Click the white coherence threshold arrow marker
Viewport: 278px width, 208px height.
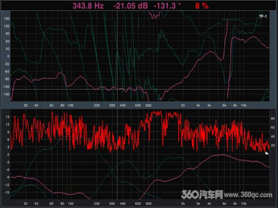tap(267, 152)
